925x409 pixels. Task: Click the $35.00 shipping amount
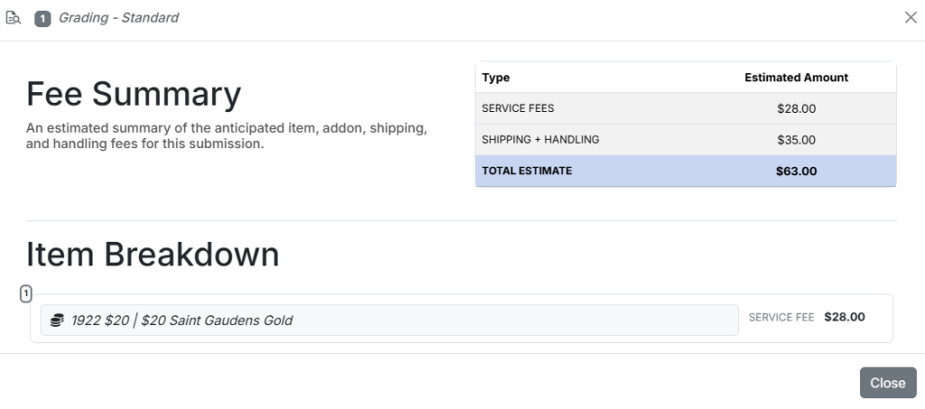click(797, 140)
